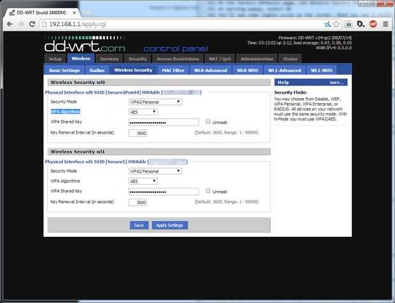Viewport: 395px width, 303px height.
Task: Click the Apply Settings button
Action: pos(170,225)
